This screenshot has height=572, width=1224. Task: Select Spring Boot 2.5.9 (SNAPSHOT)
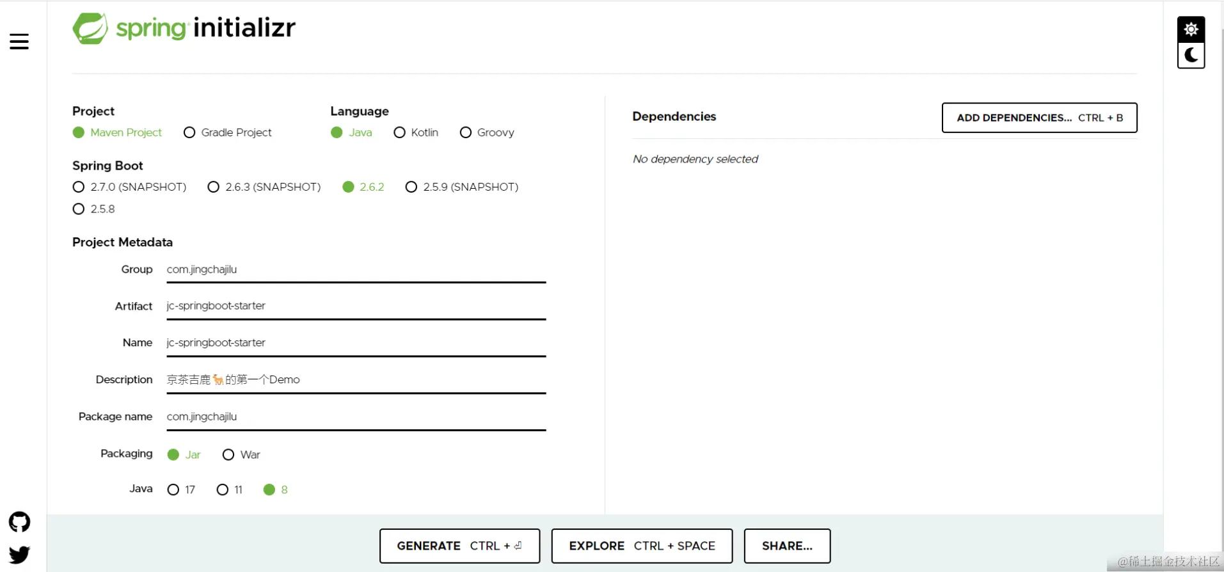click(462, 187)
